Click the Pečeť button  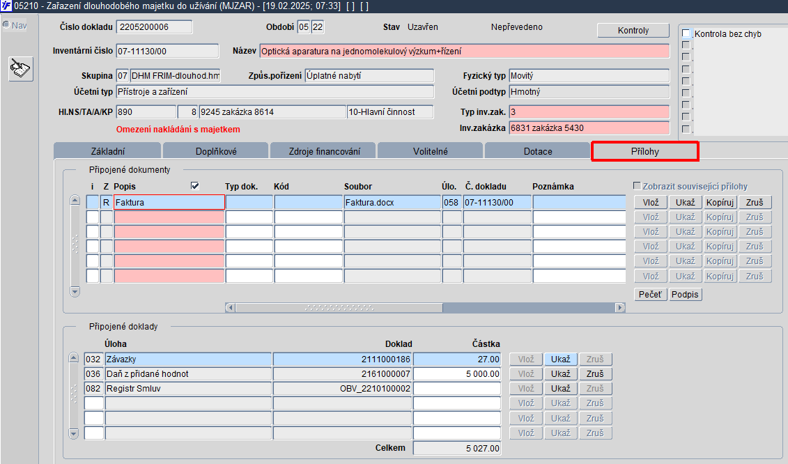(x=650, y=294)
